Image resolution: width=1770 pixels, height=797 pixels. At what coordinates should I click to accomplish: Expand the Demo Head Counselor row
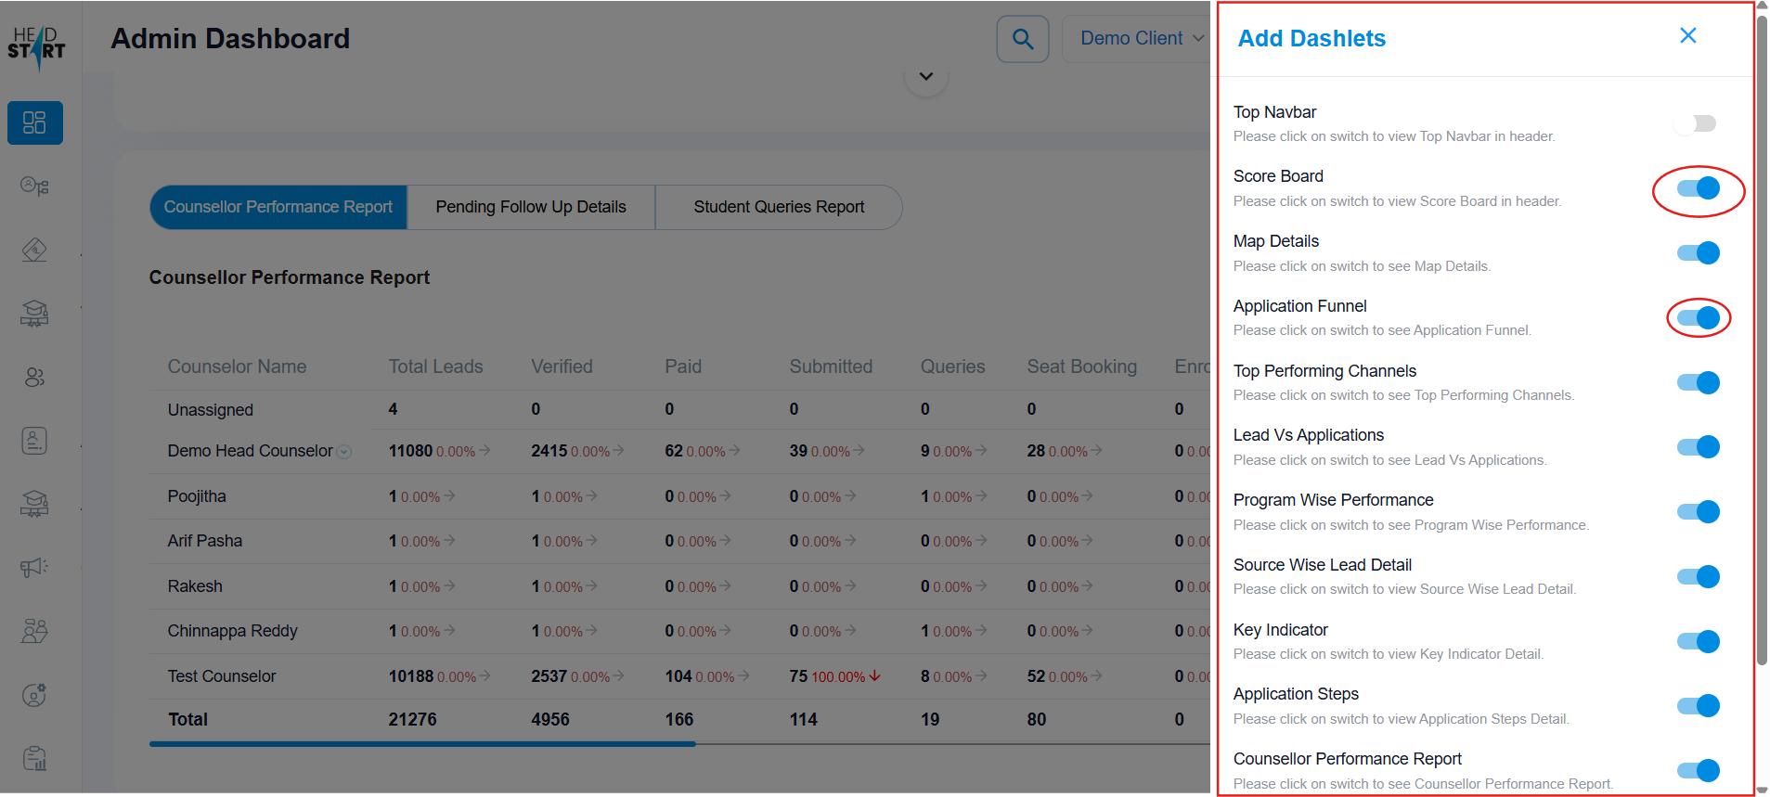(344, 452)
